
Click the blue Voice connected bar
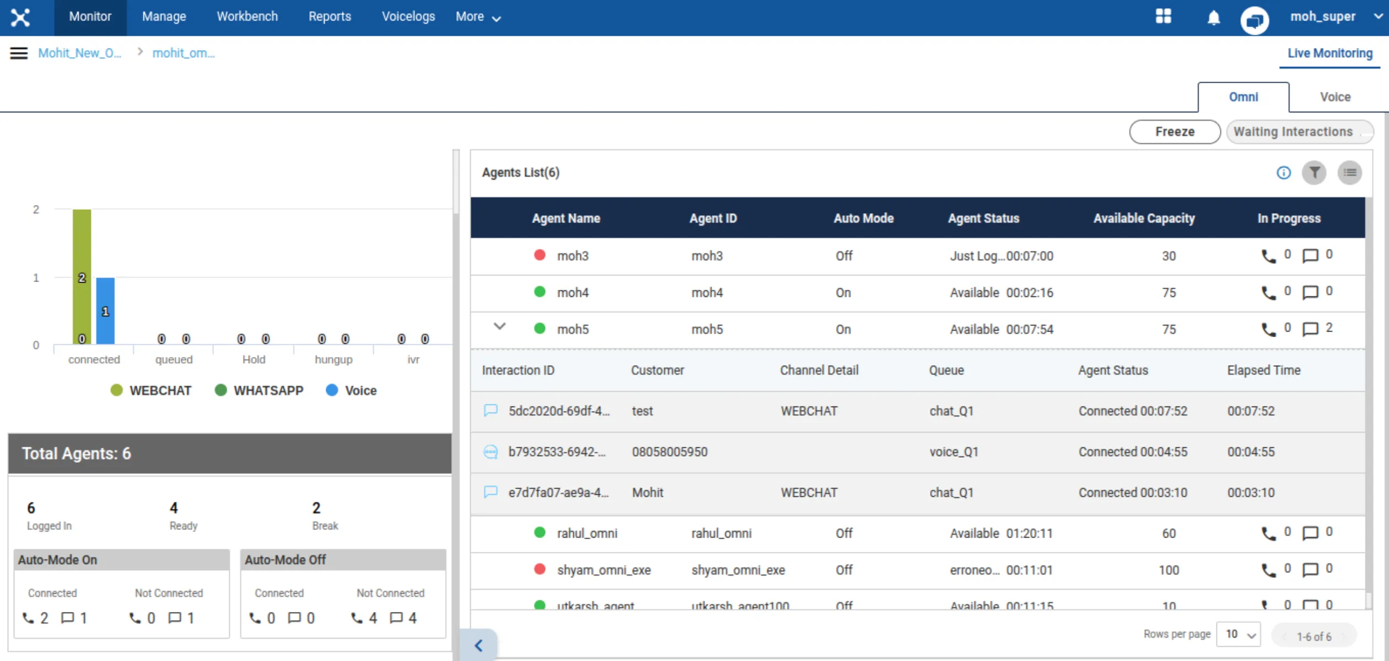tap(105, 311)
